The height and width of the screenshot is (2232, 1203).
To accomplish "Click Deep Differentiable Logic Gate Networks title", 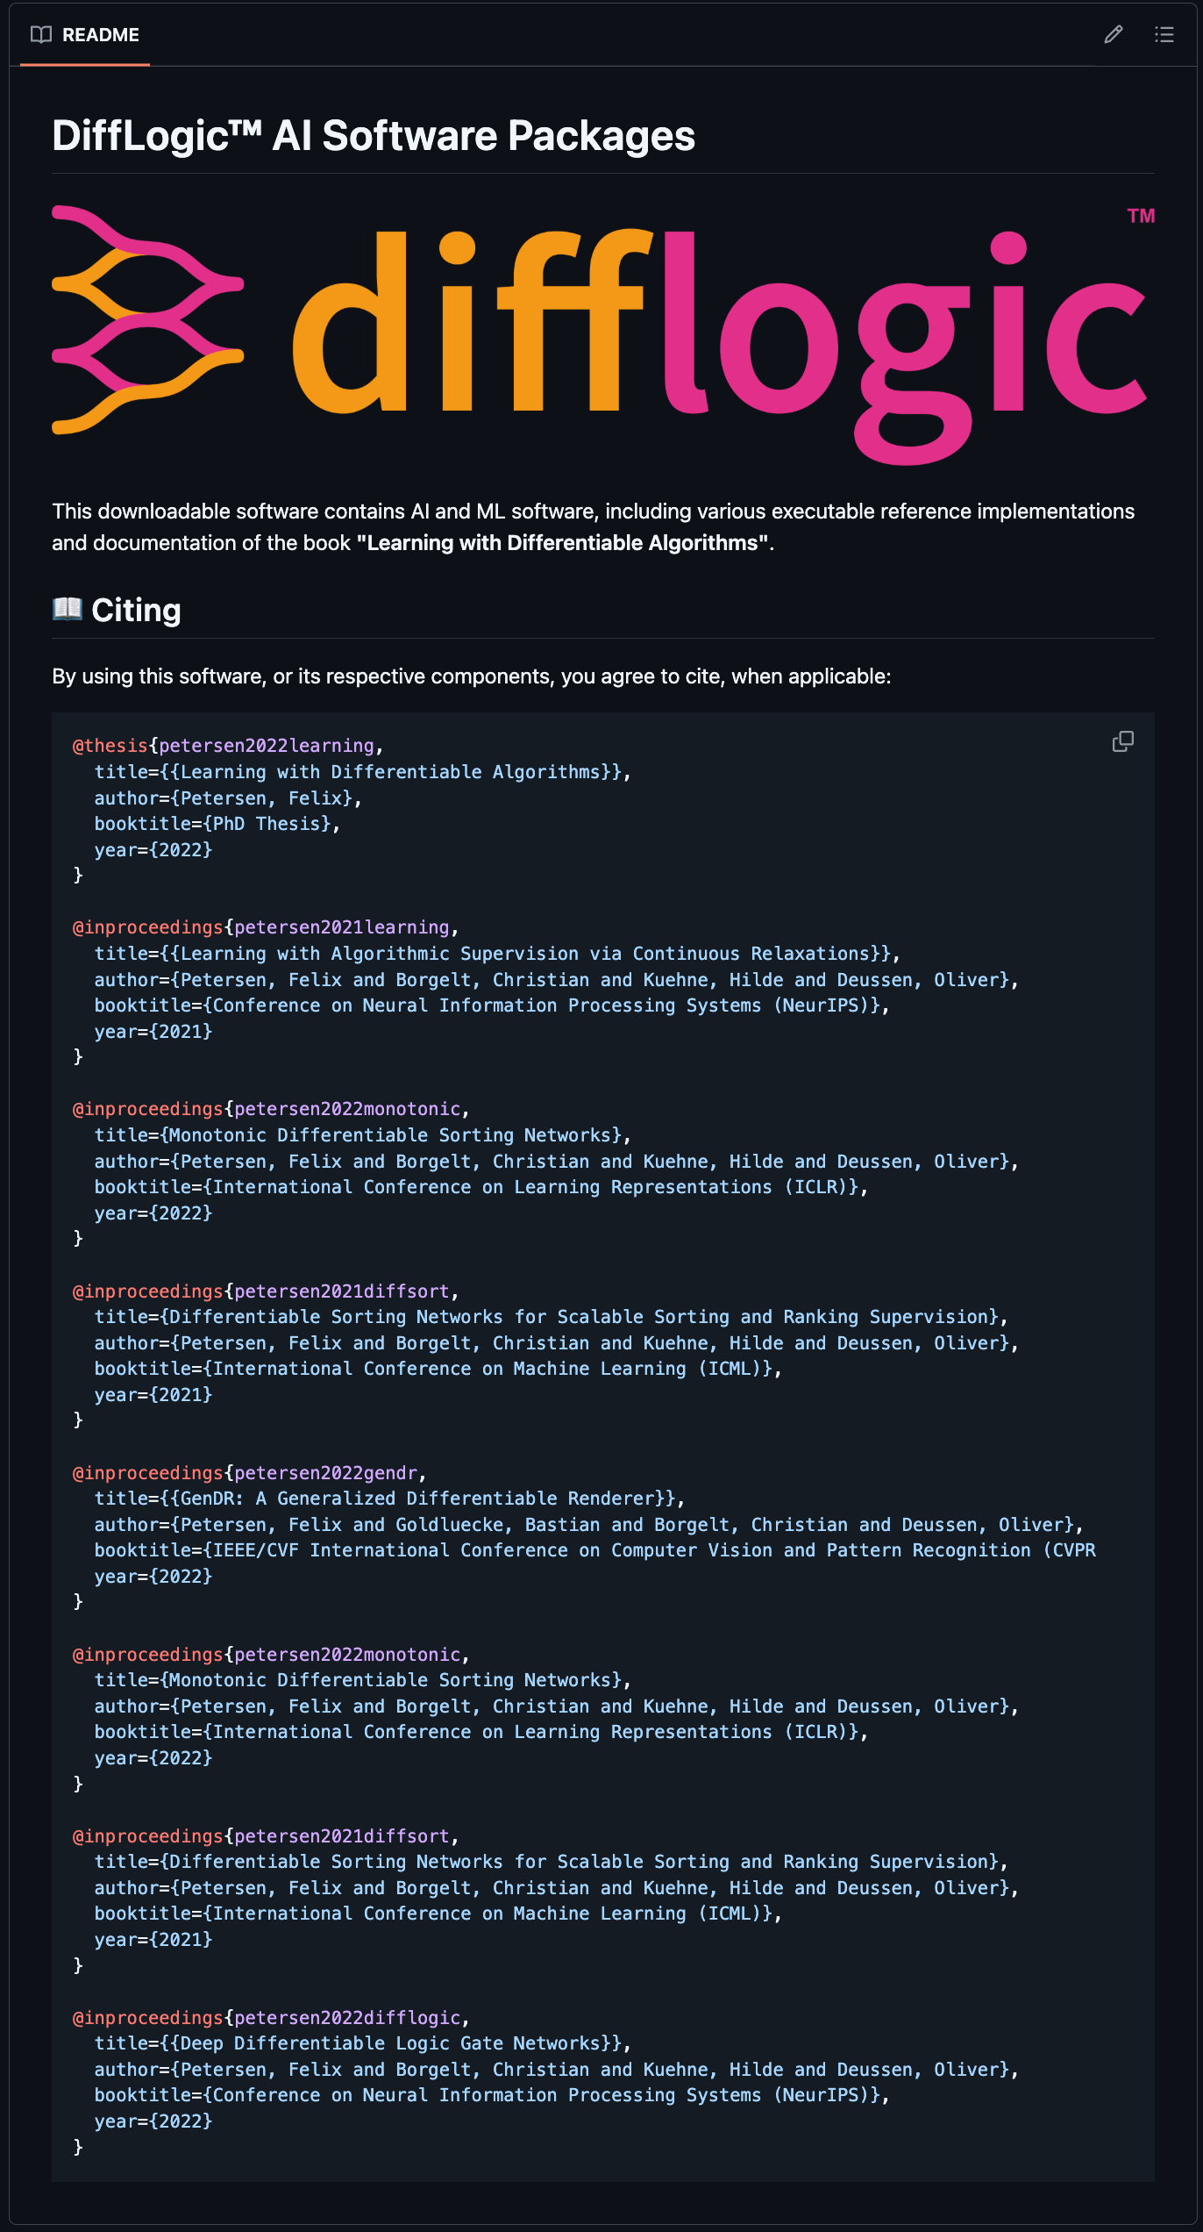I will [x=362, y=2043].
